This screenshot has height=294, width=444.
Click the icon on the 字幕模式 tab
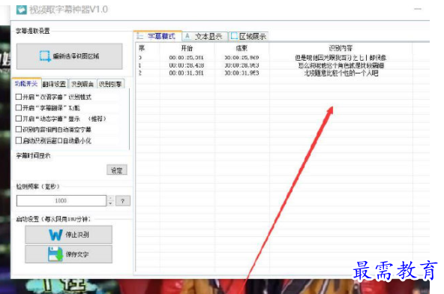139,36
